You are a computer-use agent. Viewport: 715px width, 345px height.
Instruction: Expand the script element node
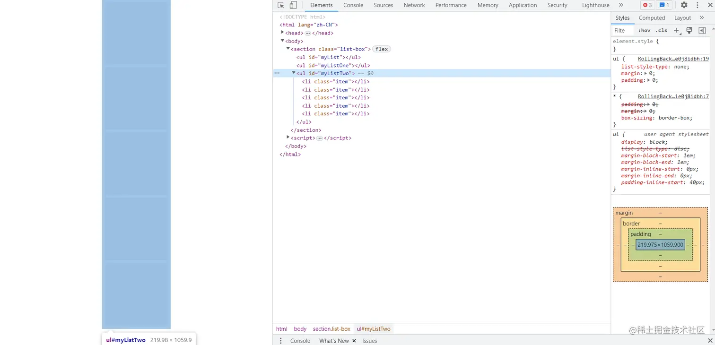[288, 138]
